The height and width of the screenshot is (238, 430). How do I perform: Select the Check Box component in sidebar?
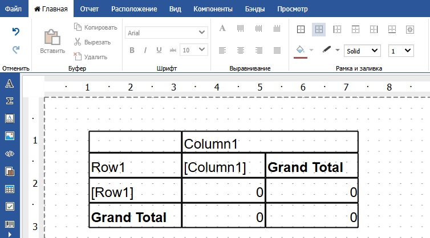coord(10,206)
